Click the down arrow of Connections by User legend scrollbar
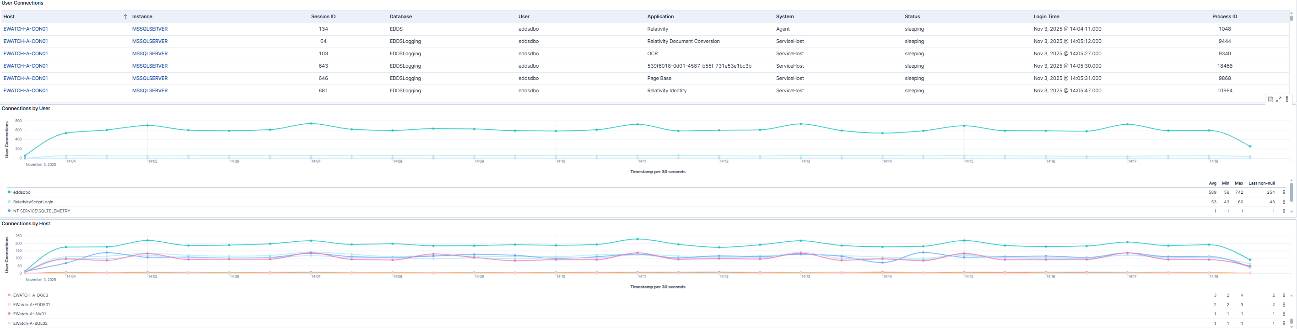This screenshot has height=329, width=1297. pos(1292,212)
